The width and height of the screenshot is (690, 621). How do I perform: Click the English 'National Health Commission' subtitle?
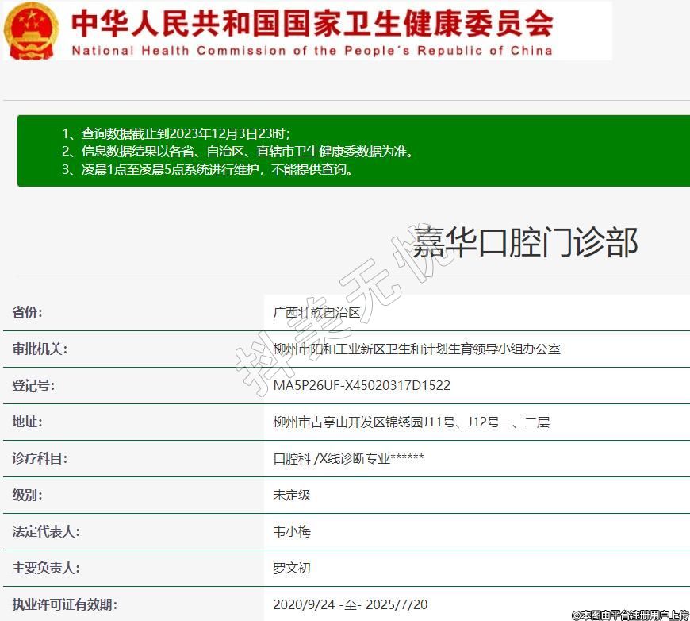tap(312, 51)
